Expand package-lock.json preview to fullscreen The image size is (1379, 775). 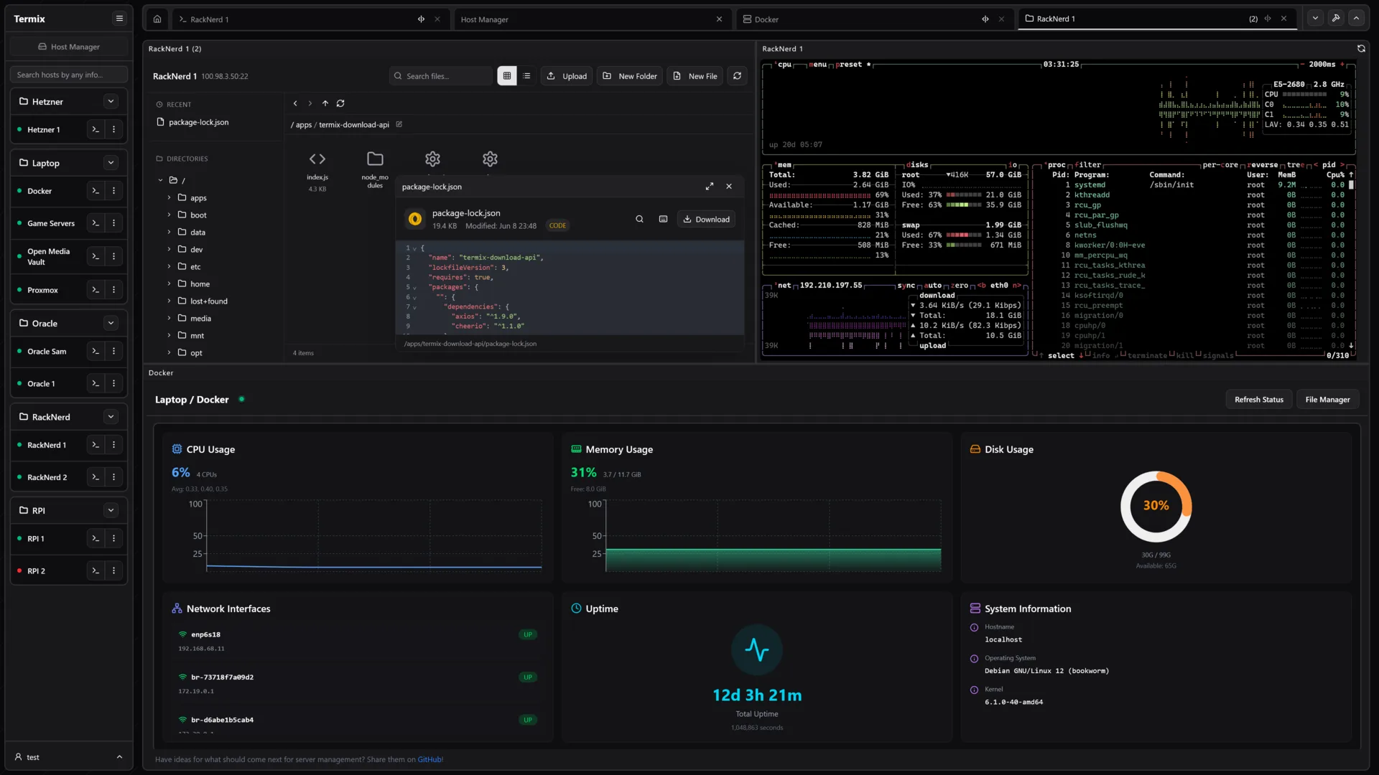710,186
